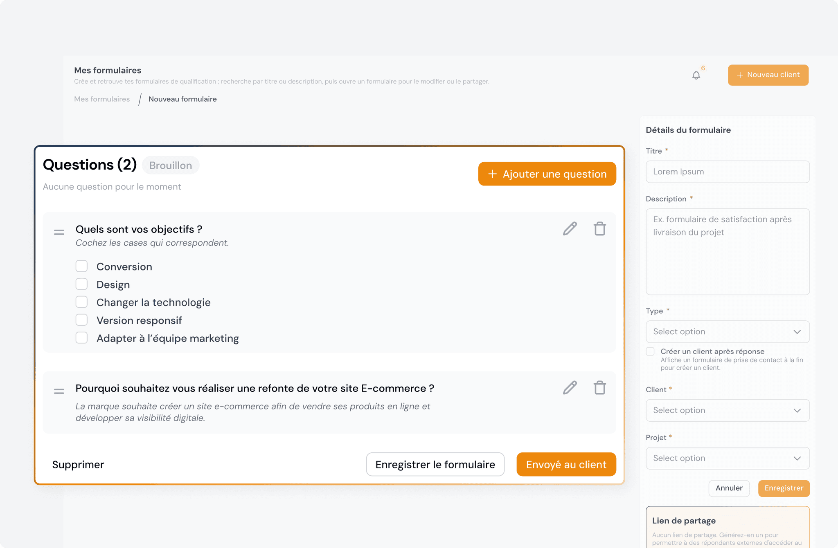Open the Projet select dropdown
The image size is (838, 548).
pyautogui.click(x=728, y=458)
